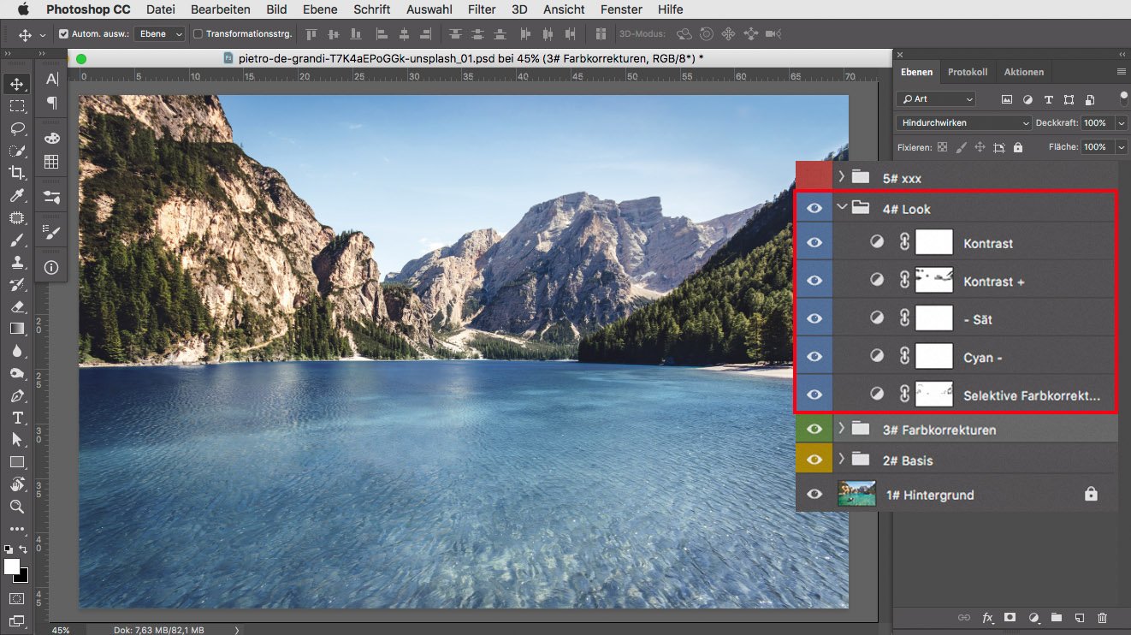Hide the Cyan - layer

[814, 357]
